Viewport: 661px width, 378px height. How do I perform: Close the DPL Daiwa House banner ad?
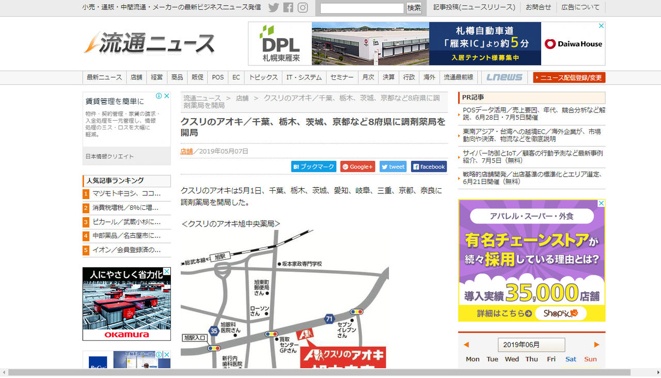(601, 26)
